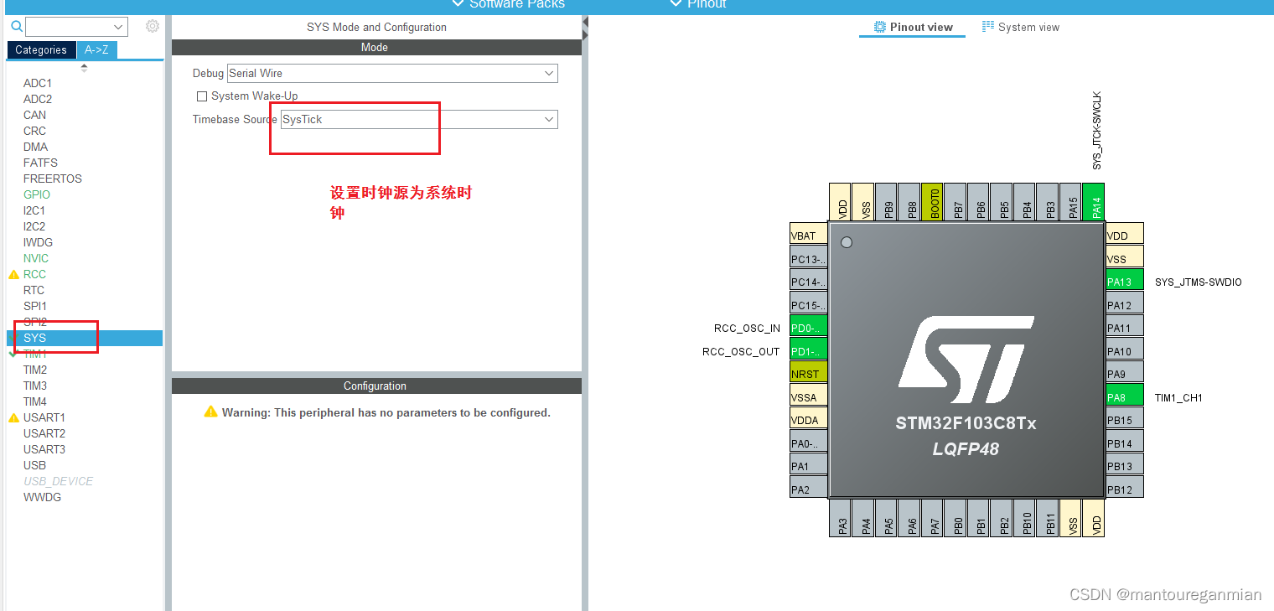Select TIM4 in the peripheral list
Image resolution: width=1274 pixels, height=611 pixels.
point(35,401)
